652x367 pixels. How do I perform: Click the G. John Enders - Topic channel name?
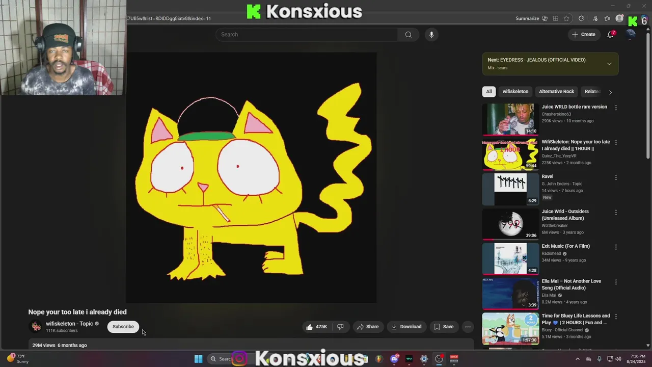(x=562, y=184)
